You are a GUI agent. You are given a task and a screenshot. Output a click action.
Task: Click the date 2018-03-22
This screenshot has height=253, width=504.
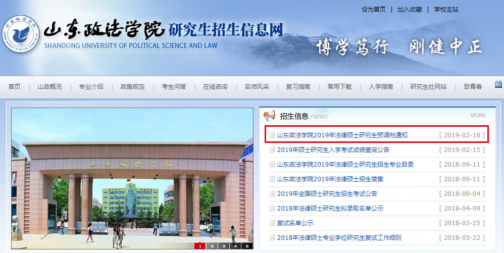coord(462,238)
